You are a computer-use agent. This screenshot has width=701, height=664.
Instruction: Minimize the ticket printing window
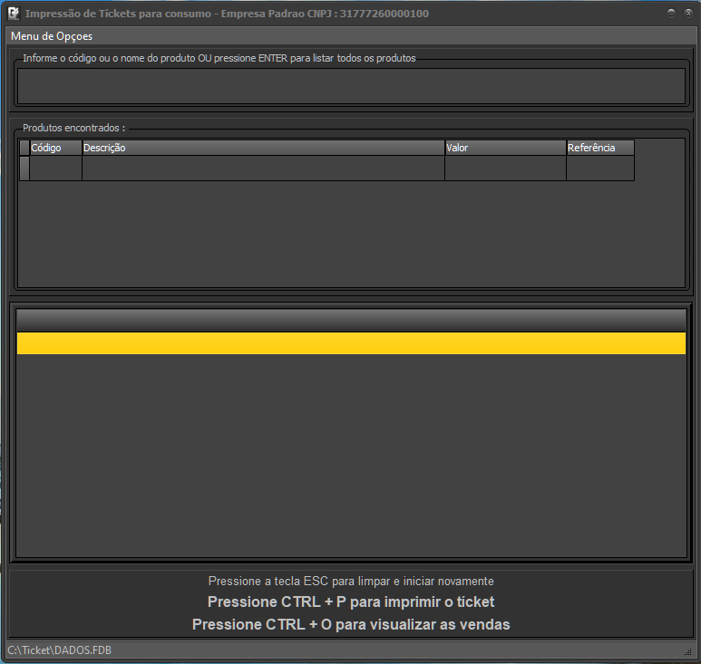(x=671, y=14)
